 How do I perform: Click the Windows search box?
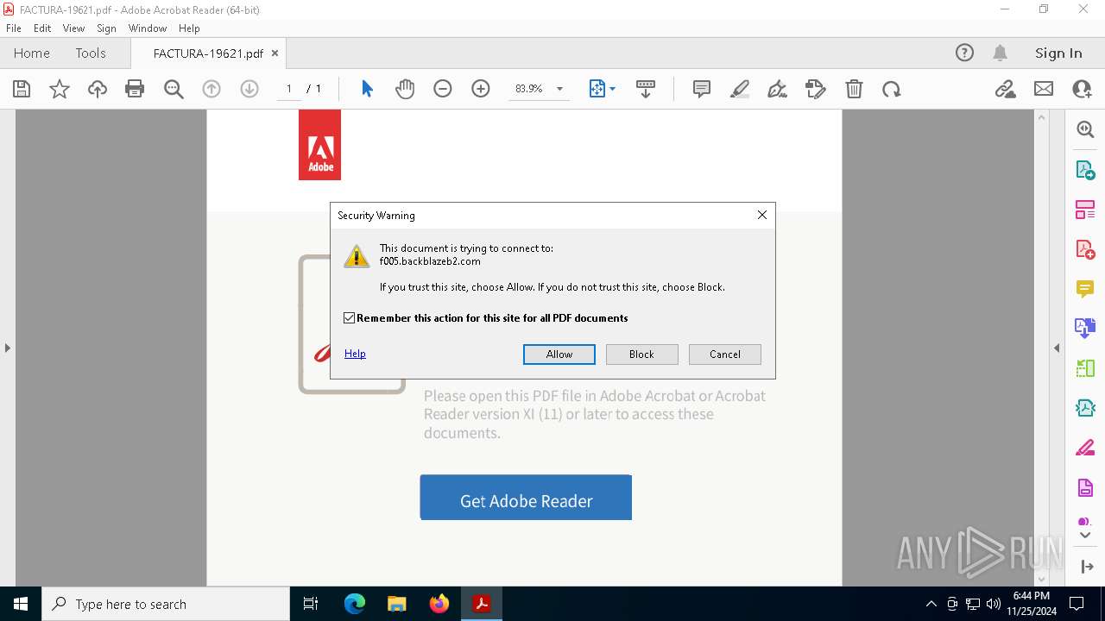tap(166, 604)
